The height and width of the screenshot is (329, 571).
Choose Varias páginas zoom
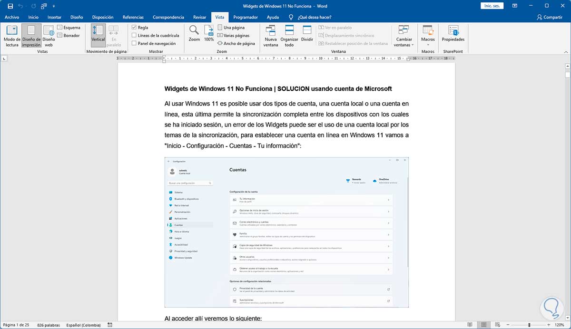[x=233, y=35]
